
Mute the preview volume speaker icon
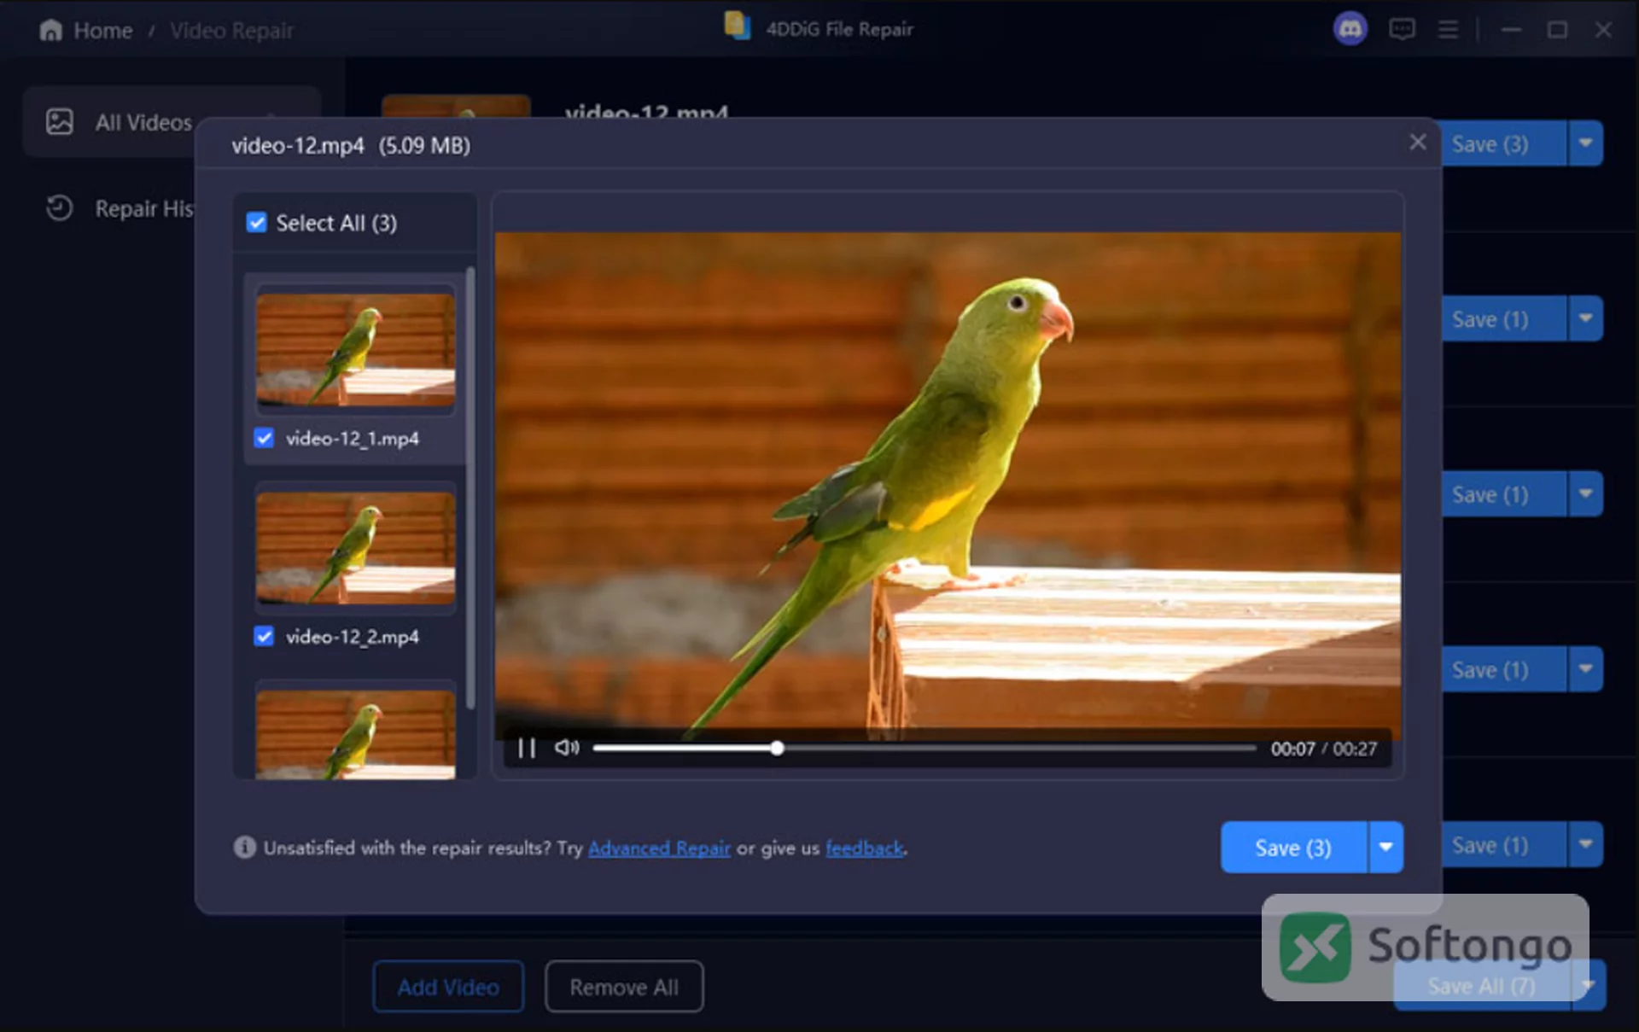tap(566, 748)
